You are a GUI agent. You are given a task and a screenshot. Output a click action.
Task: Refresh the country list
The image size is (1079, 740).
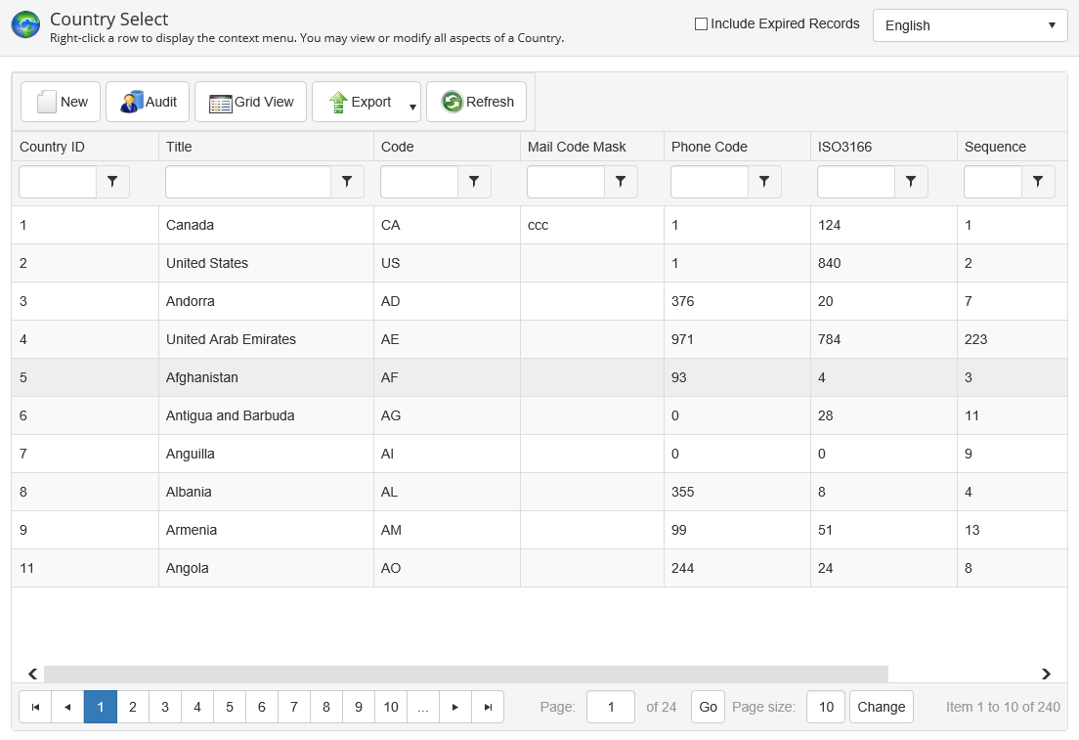pos(477,102)
